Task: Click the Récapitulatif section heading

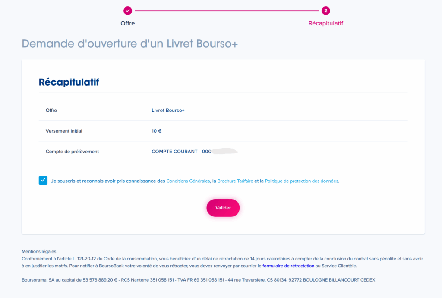Action: click(x=69, y=82)
